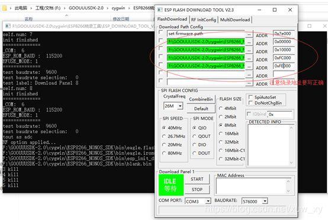Open the MultiDownload tab
Viewport: 328px width, 220px height.
[235, 20]
